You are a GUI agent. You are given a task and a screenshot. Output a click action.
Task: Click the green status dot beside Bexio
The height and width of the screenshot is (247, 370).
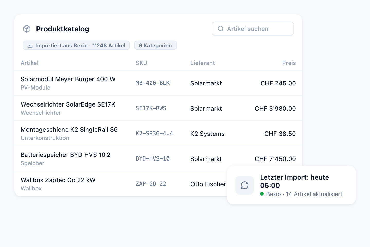[x=262, y=194]
